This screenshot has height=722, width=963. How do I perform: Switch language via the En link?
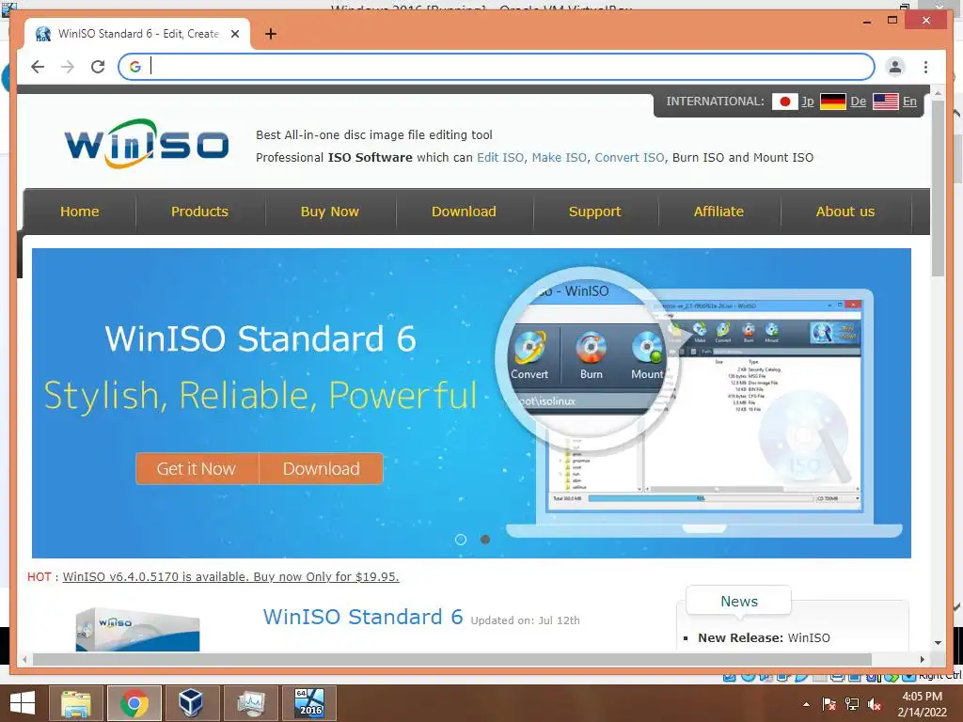pos(909,102)
